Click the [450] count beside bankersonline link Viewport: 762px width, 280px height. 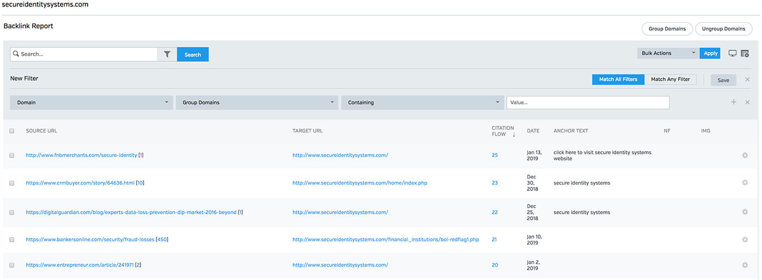click(x=162, y=239)
